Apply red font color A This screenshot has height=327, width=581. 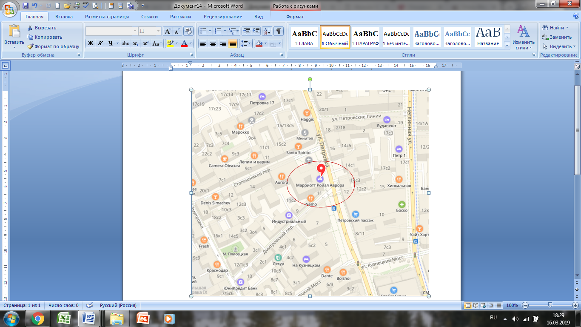click(x=184, y=43)
